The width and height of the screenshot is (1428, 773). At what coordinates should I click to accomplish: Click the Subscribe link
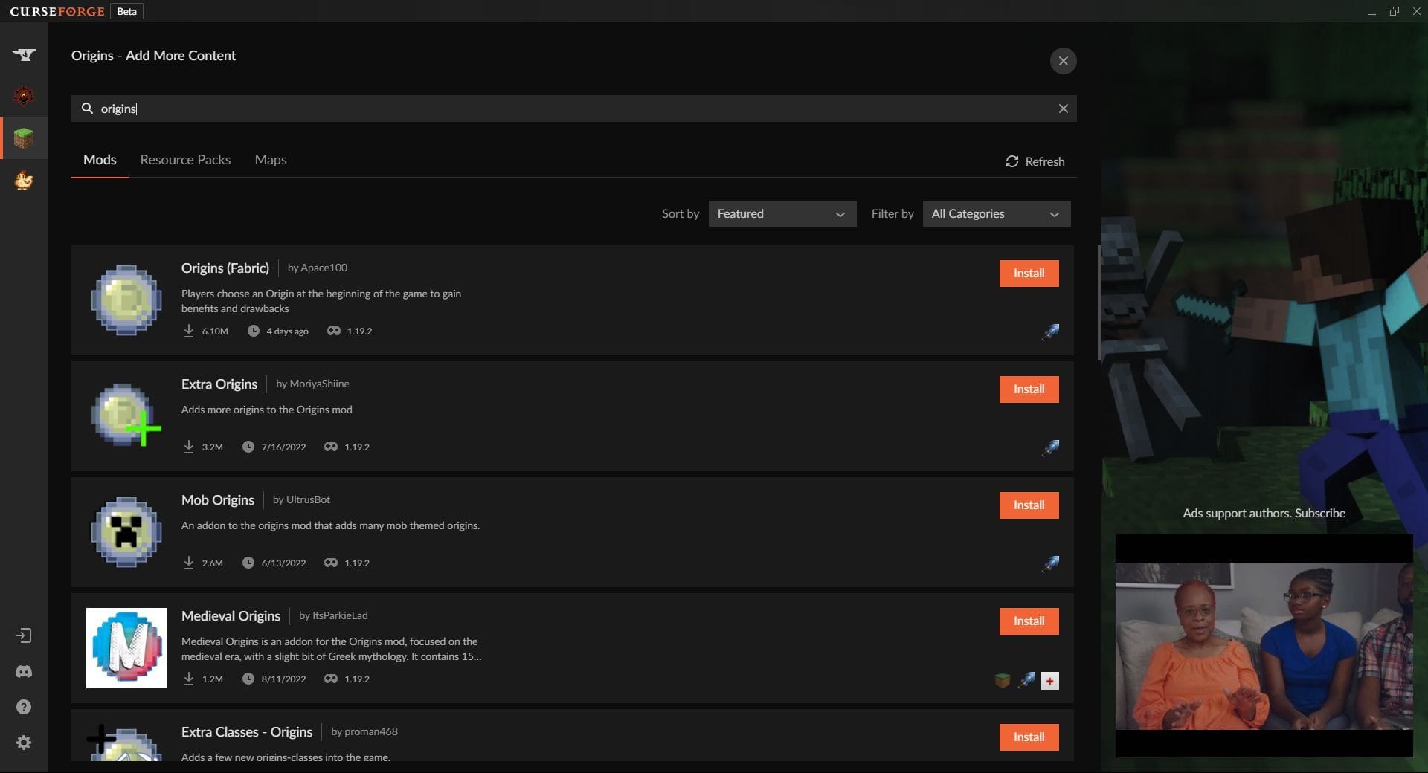(1319, 513)
